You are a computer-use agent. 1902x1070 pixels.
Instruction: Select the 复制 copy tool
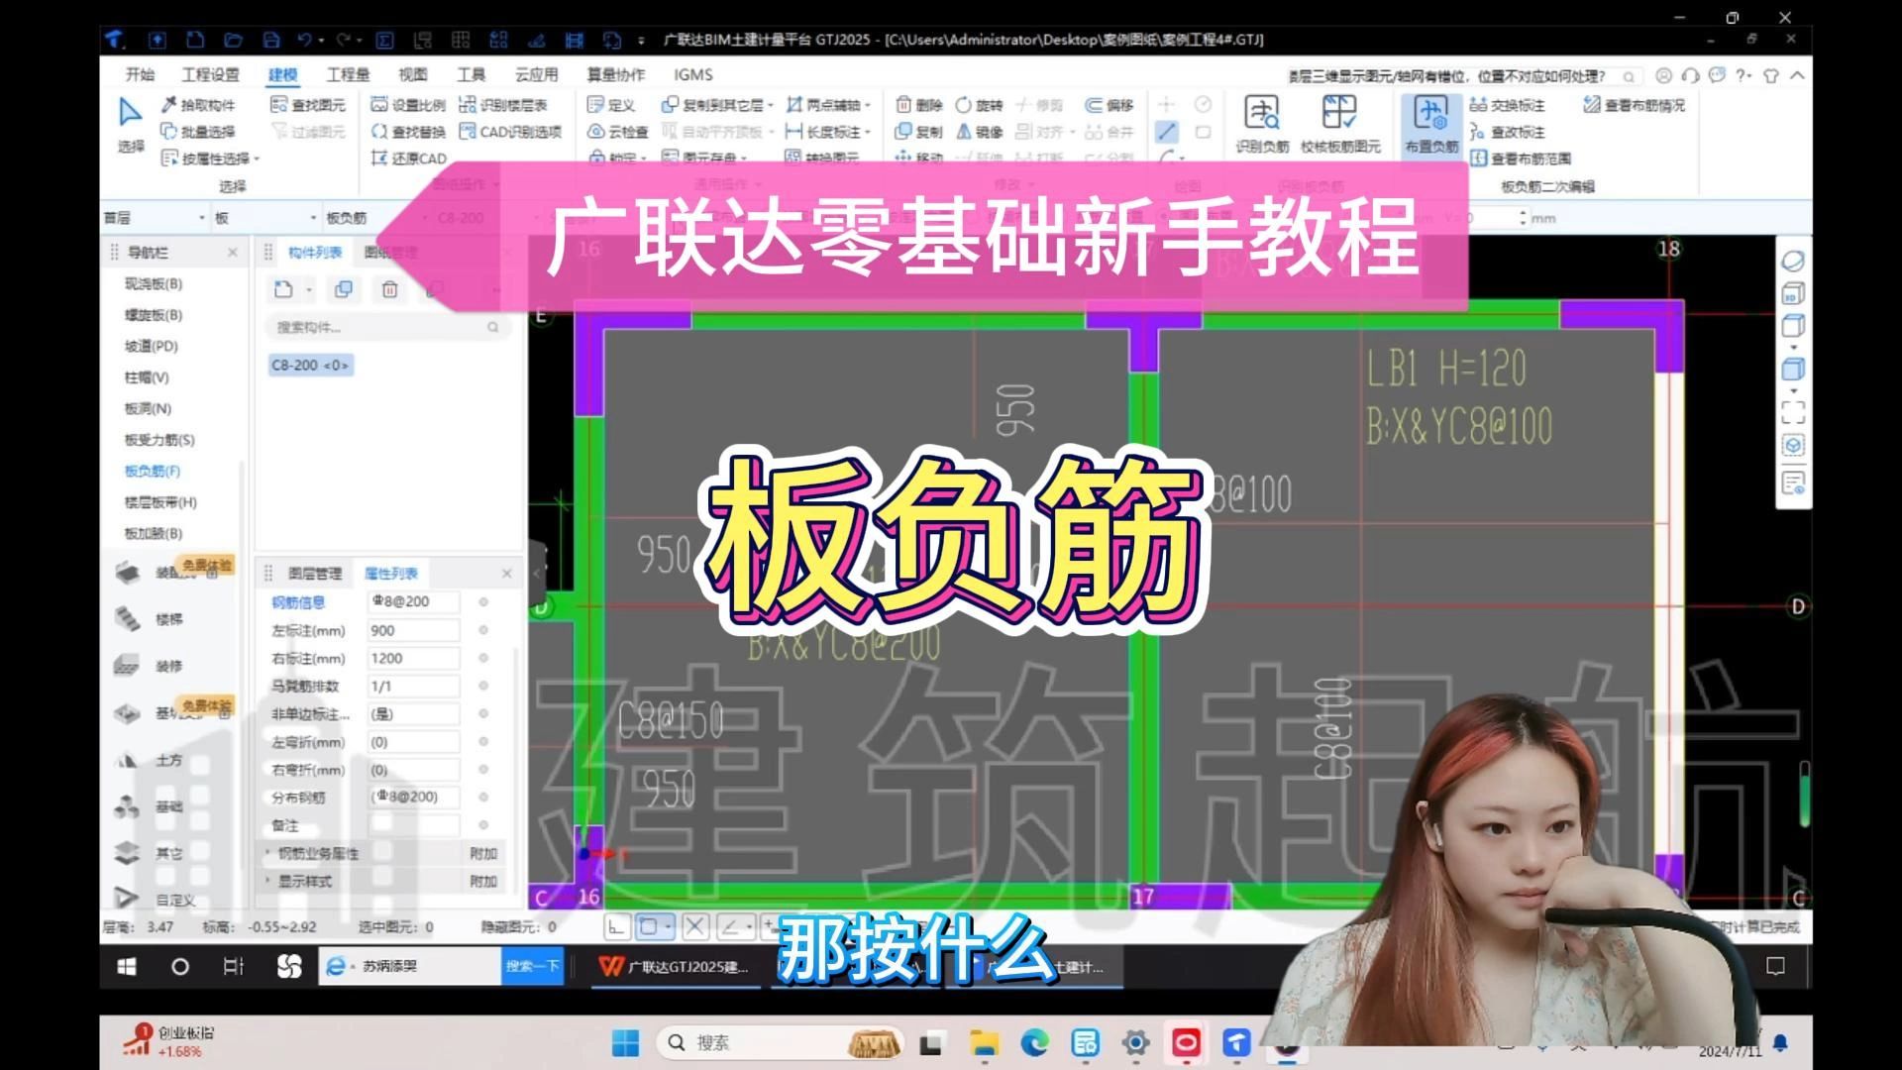point(919,132)
